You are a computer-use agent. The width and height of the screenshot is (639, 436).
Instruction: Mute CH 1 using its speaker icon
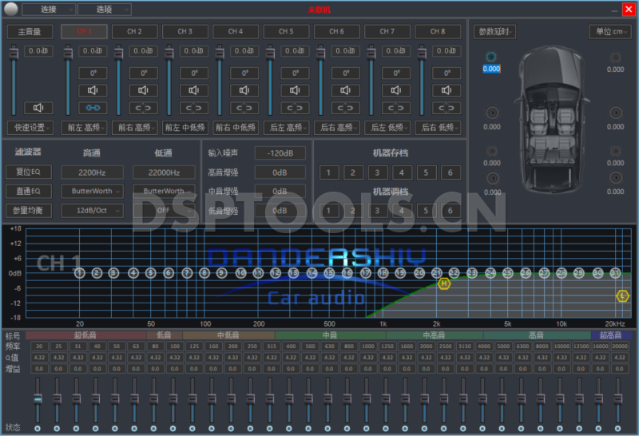click(x=92, y=90)
